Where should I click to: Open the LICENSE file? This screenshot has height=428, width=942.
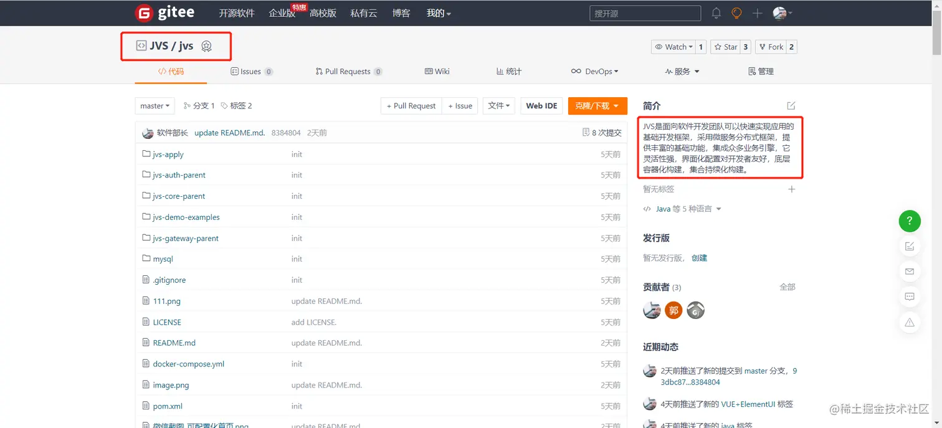click(x=167, y=322)
